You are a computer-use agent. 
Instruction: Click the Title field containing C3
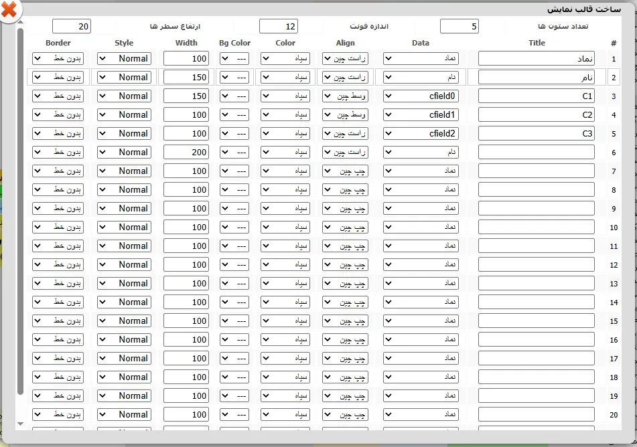(537, 133)
